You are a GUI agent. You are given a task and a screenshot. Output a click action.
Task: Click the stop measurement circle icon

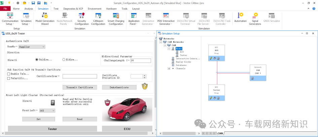18,3
